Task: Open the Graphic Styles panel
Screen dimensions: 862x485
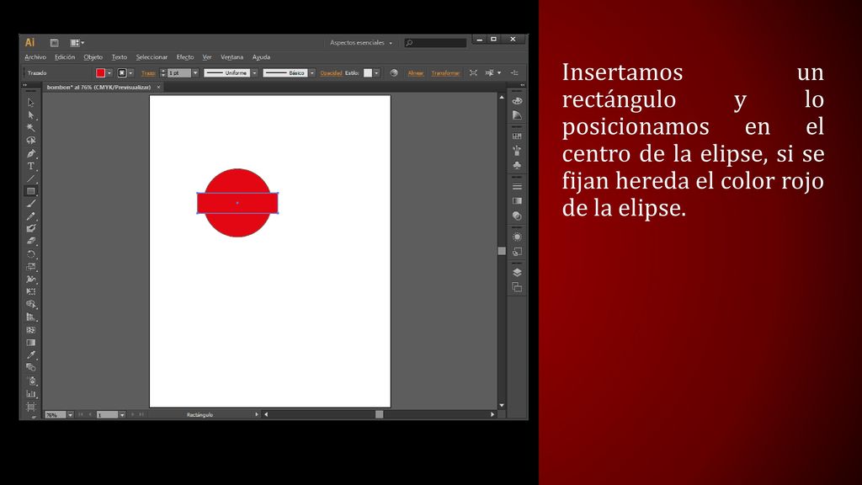Action: click(x=518, y=252)
